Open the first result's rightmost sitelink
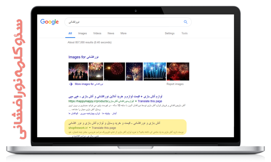 114,114
